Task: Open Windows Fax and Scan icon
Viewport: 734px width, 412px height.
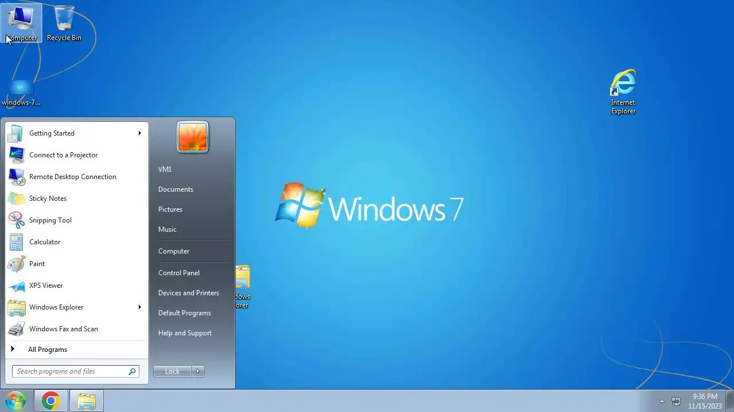Action: pyautogui.click(x=16, y=329)
